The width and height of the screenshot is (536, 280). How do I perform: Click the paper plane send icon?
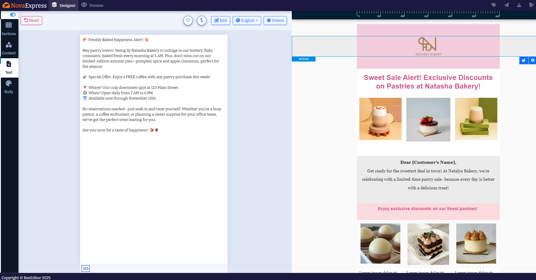point(507,5)
